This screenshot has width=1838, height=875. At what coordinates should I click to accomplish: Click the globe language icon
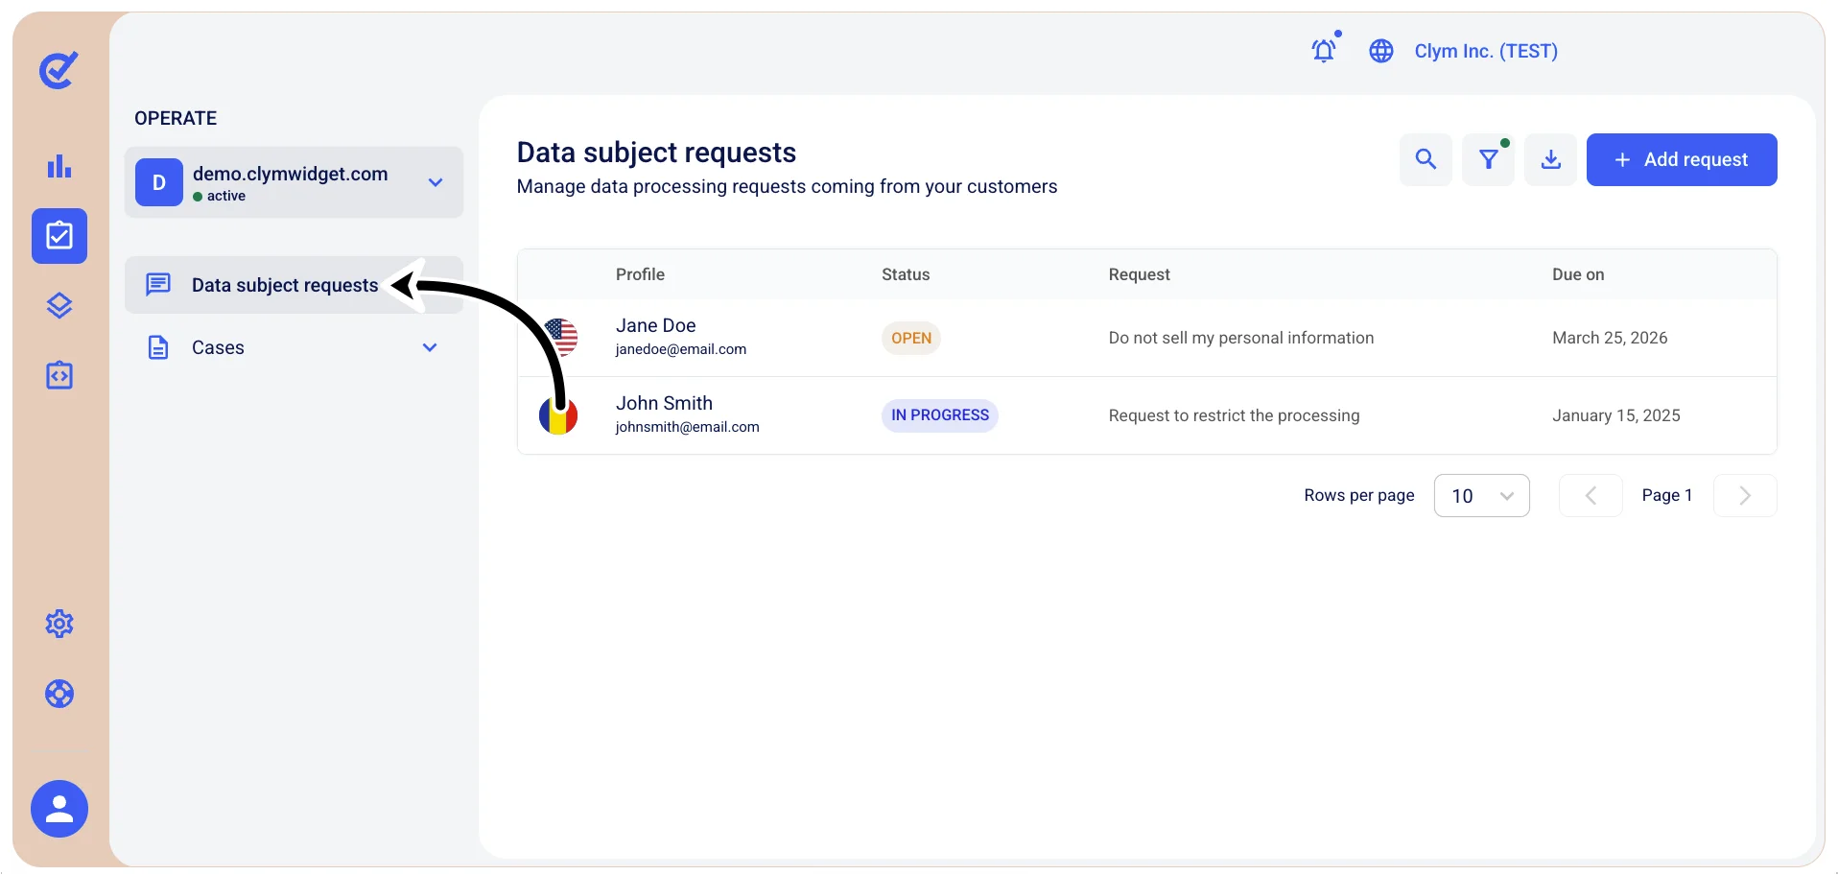1381,51
